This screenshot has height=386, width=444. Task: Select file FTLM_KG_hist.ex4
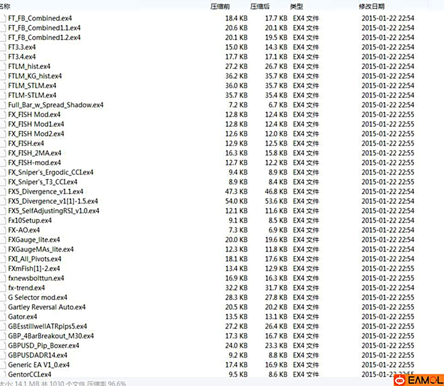35,76
